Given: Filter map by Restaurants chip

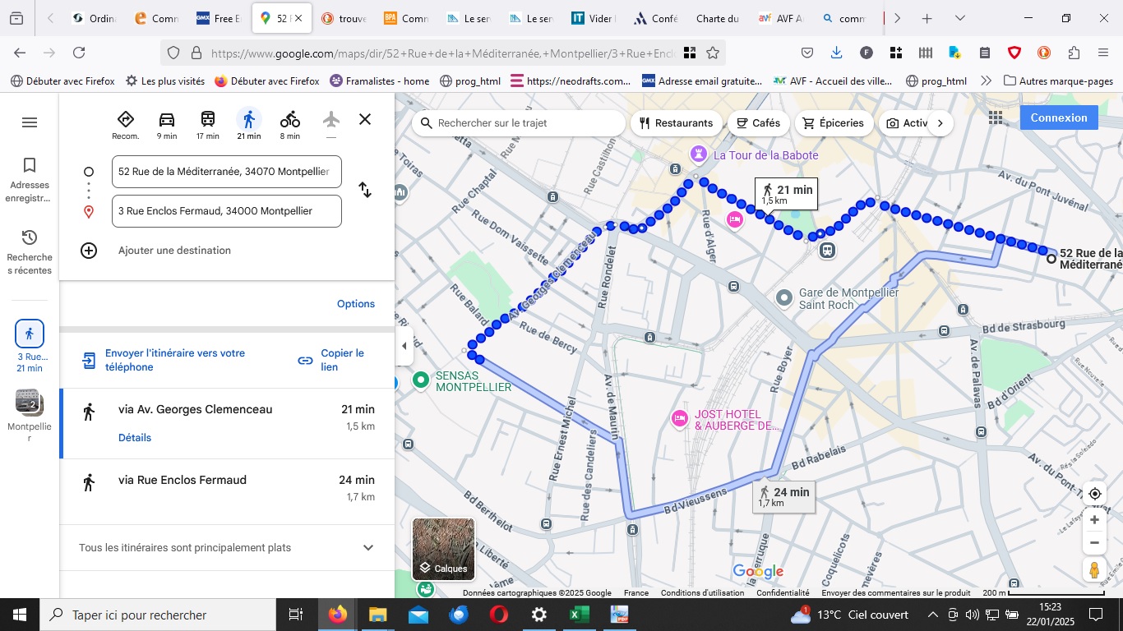Looking at the screenshot, I should 676,123.
